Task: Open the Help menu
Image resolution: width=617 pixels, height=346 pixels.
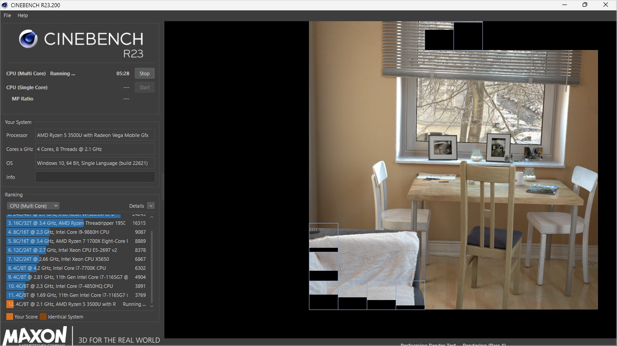Action: pyautogui.click(x=23, y=15)
